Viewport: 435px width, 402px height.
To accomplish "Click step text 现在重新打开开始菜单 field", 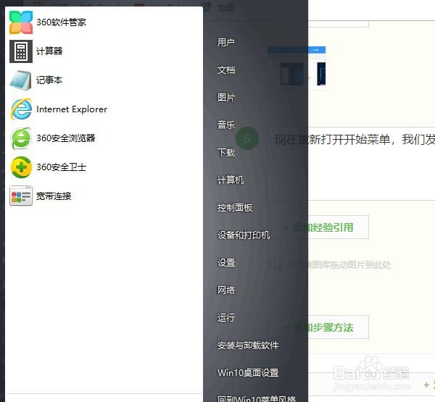I will pyautogui.click(x=351, y=164).
